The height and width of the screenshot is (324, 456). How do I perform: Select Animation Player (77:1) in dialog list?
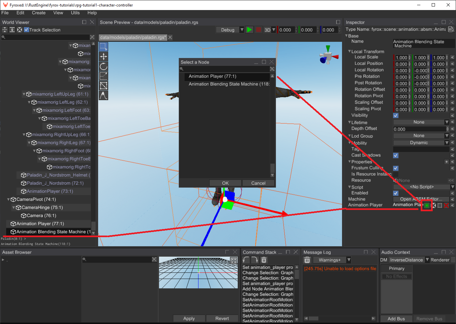coord(227,76)
